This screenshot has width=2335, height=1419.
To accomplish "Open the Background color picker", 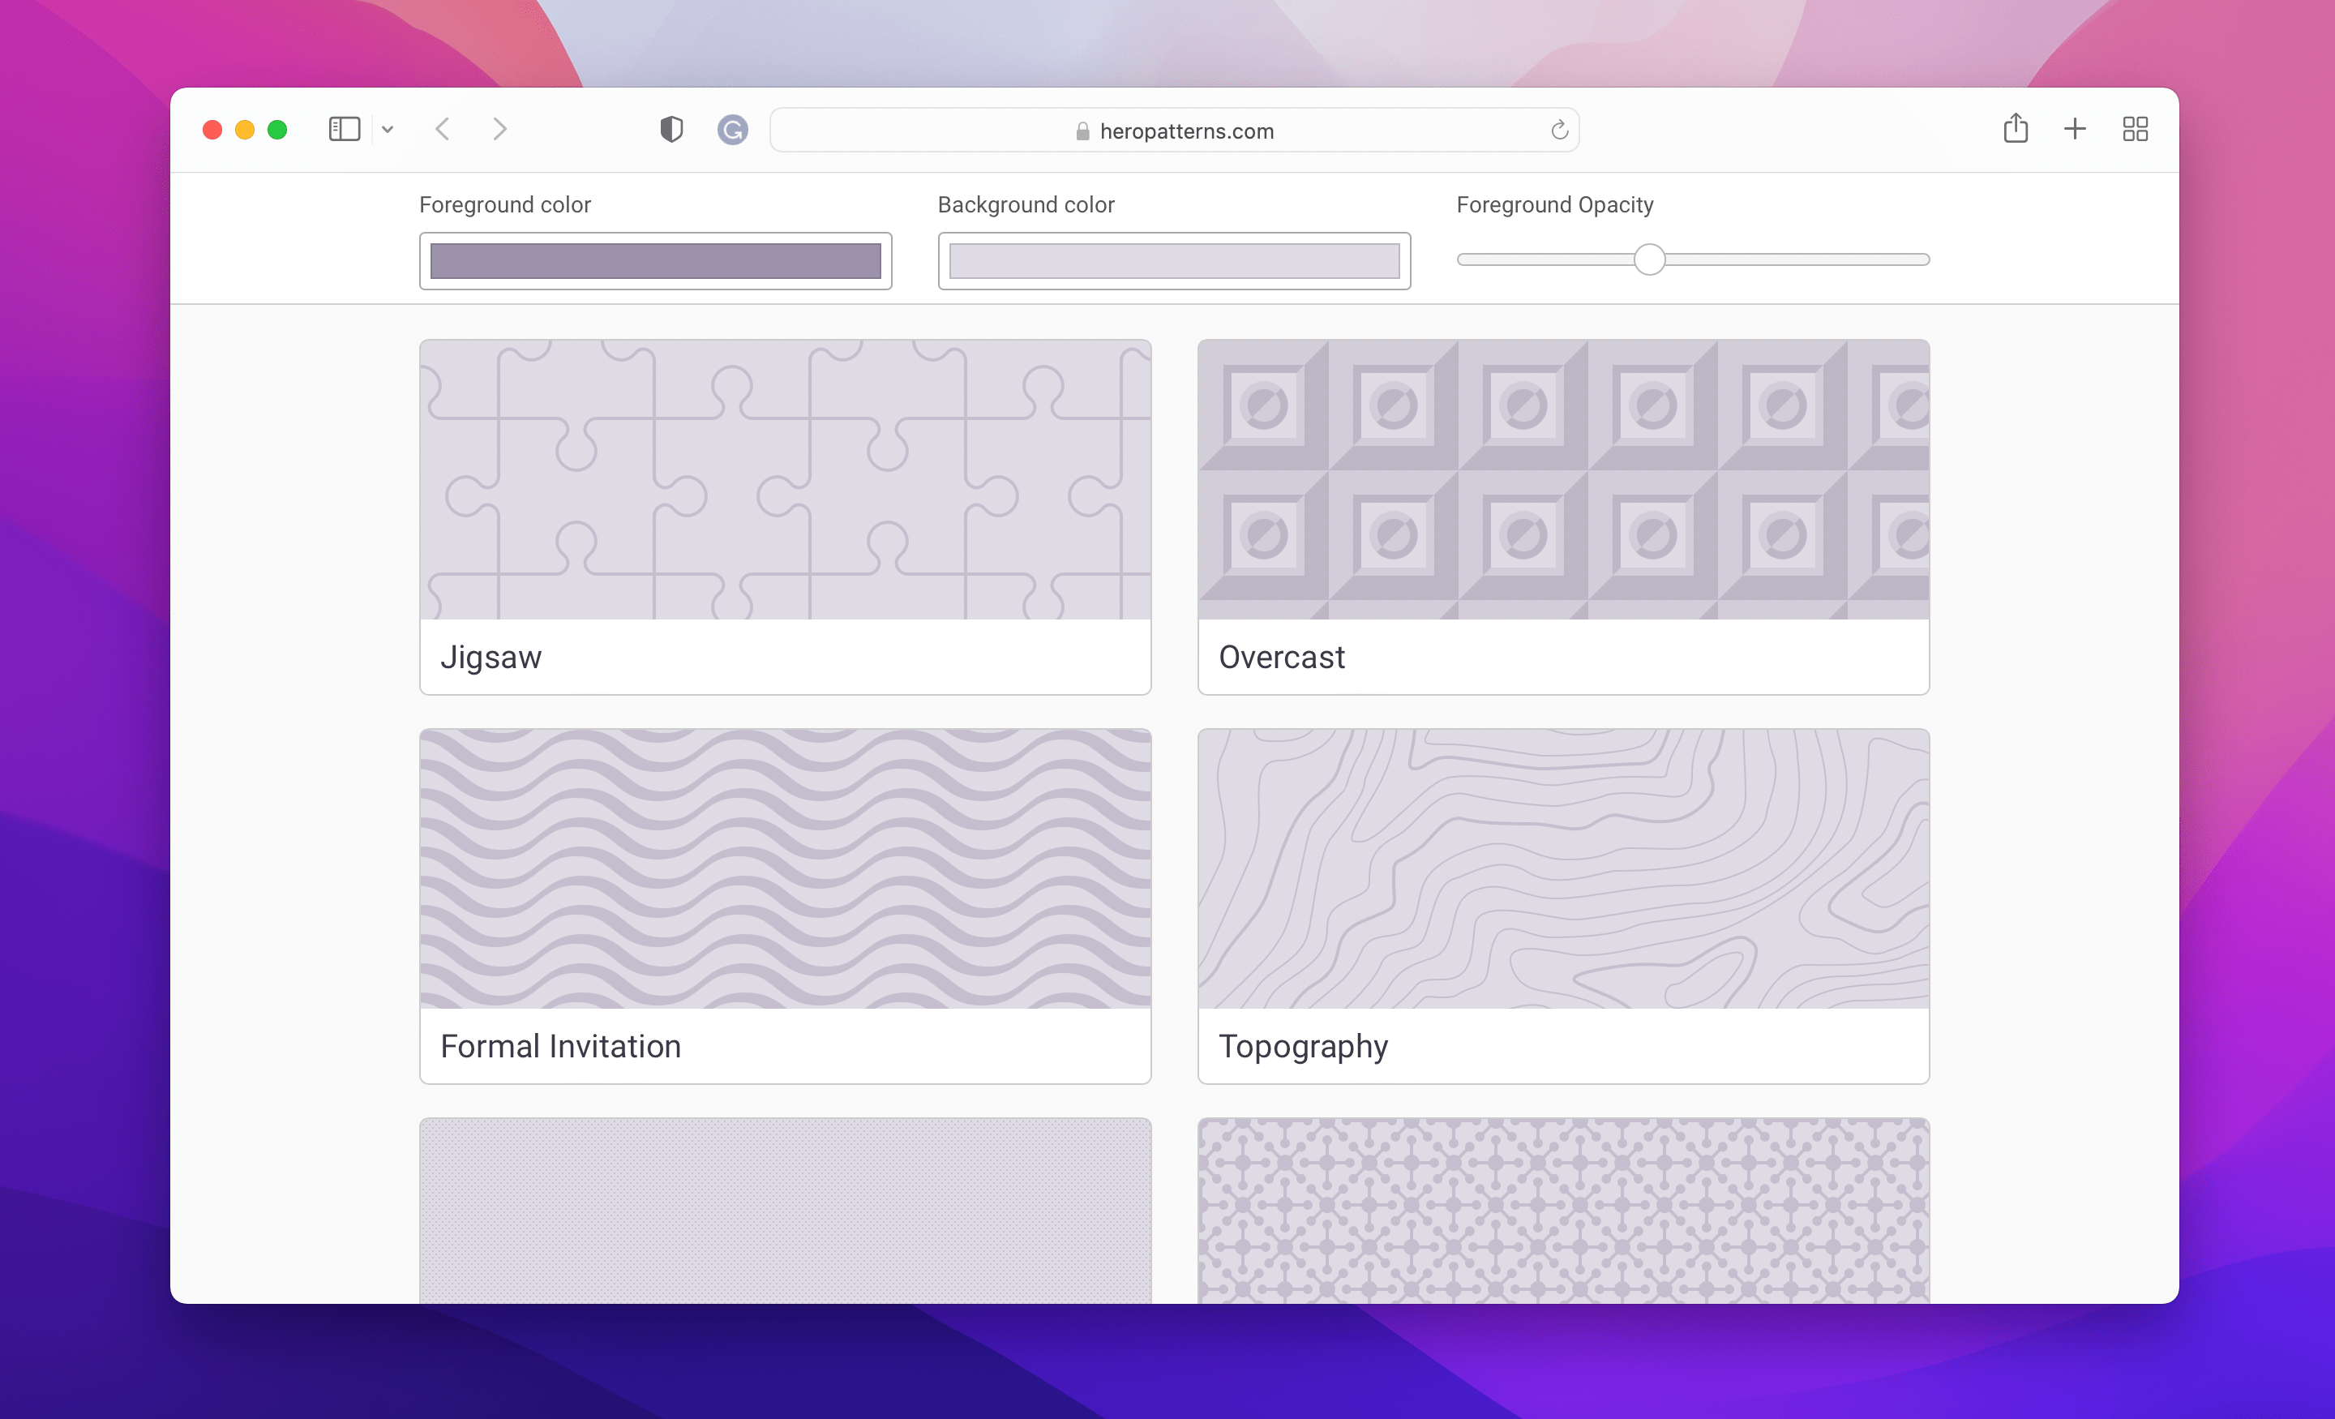I will pyautogui.click(x=1174, y=260).
